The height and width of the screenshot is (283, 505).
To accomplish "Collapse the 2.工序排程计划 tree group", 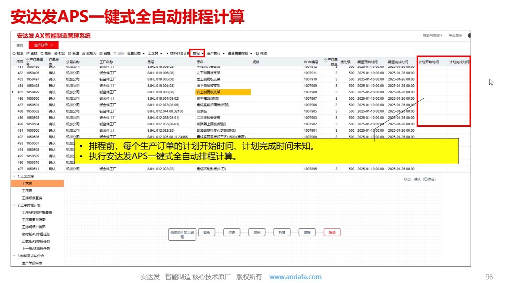I will click(14, 205).
